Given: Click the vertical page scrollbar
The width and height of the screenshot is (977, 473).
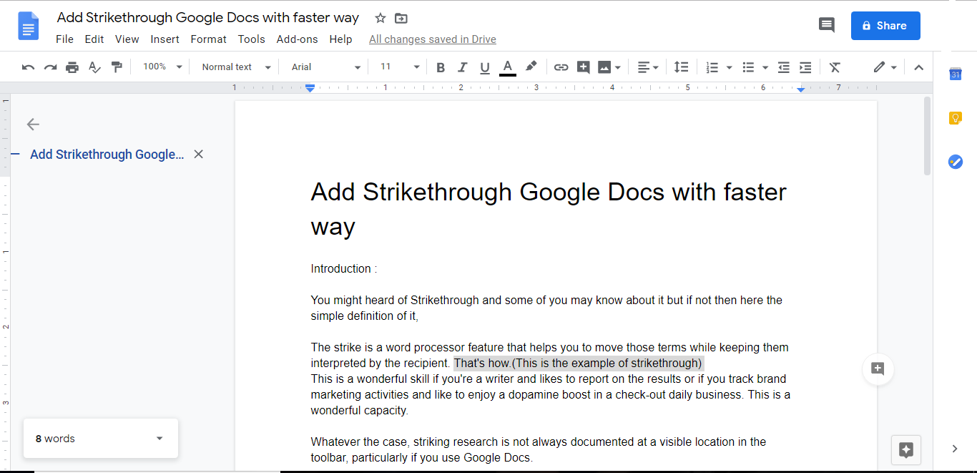Looking at the screenshot, I should 928,136.
